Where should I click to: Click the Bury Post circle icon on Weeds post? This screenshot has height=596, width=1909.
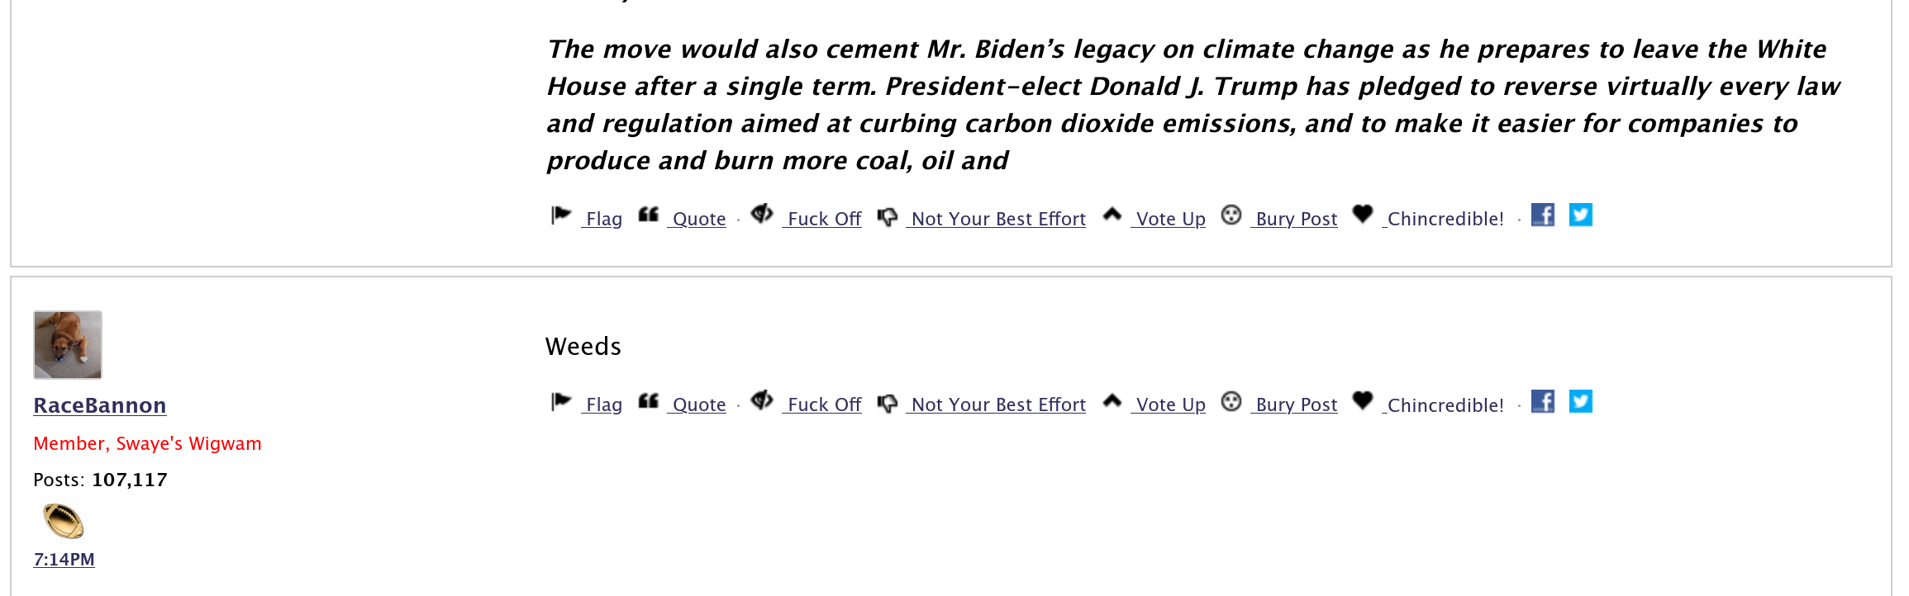pyautogui.click(x=1231, y=402)
